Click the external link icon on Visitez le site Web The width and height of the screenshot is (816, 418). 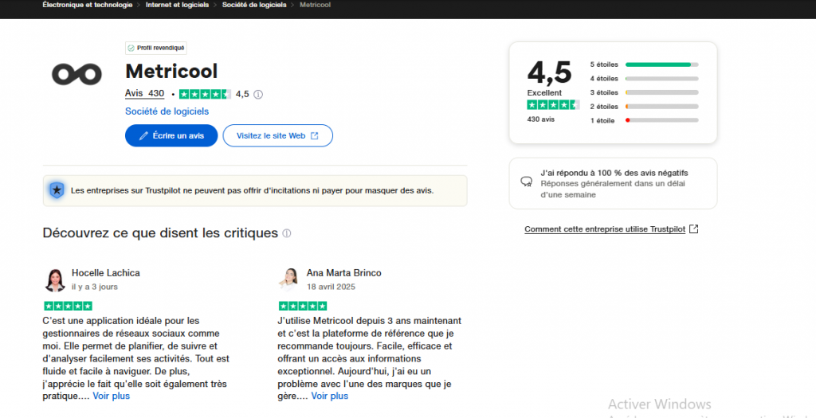[314, 135]
